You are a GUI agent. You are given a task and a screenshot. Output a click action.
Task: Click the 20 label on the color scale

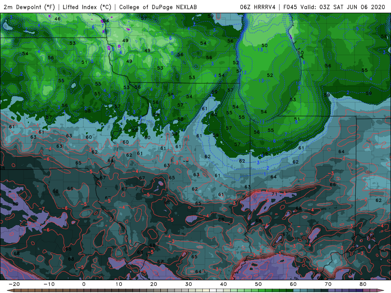point(153,284)
